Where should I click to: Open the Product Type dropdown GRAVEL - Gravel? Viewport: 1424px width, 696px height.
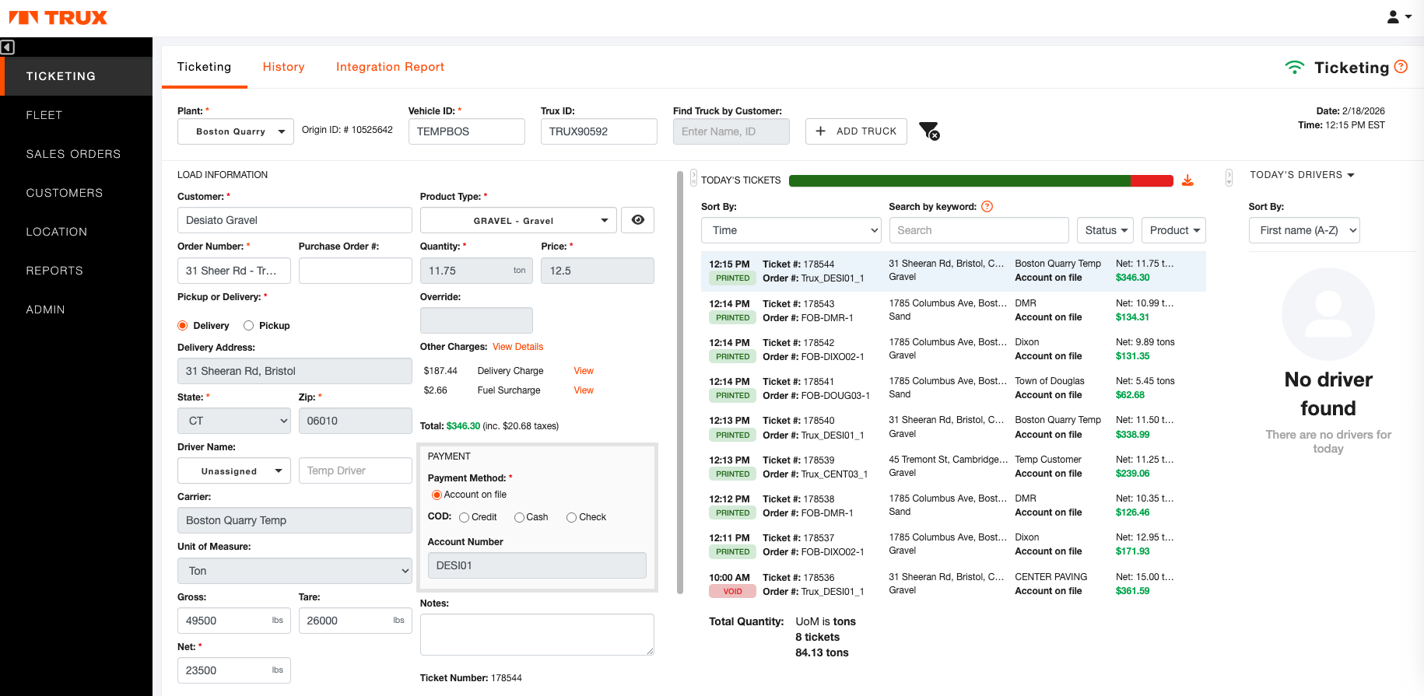tap(518, 220)
